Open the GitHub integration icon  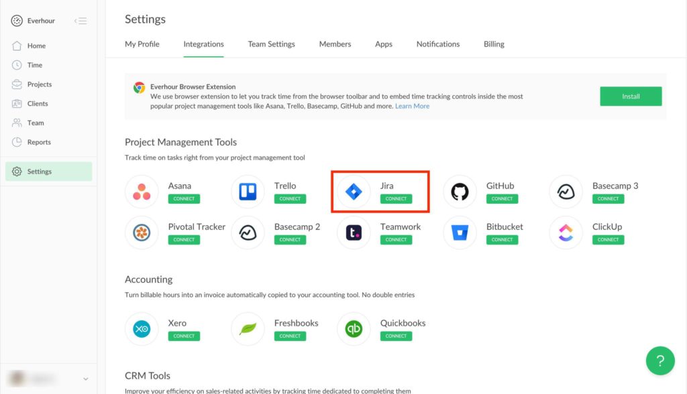460,192
